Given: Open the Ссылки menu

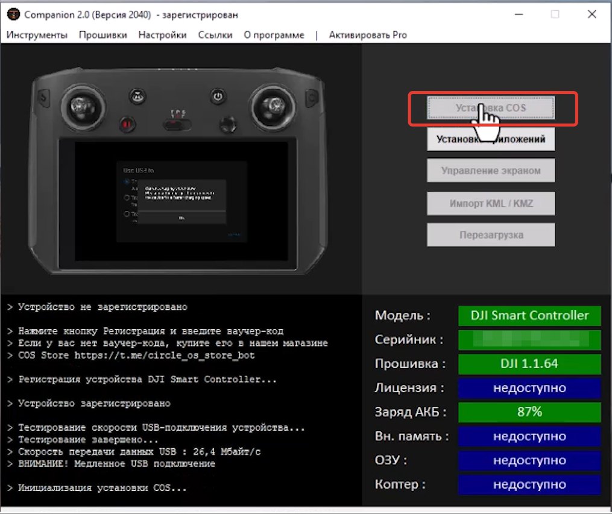Looking at the screenshot, I should click(215, 35).
